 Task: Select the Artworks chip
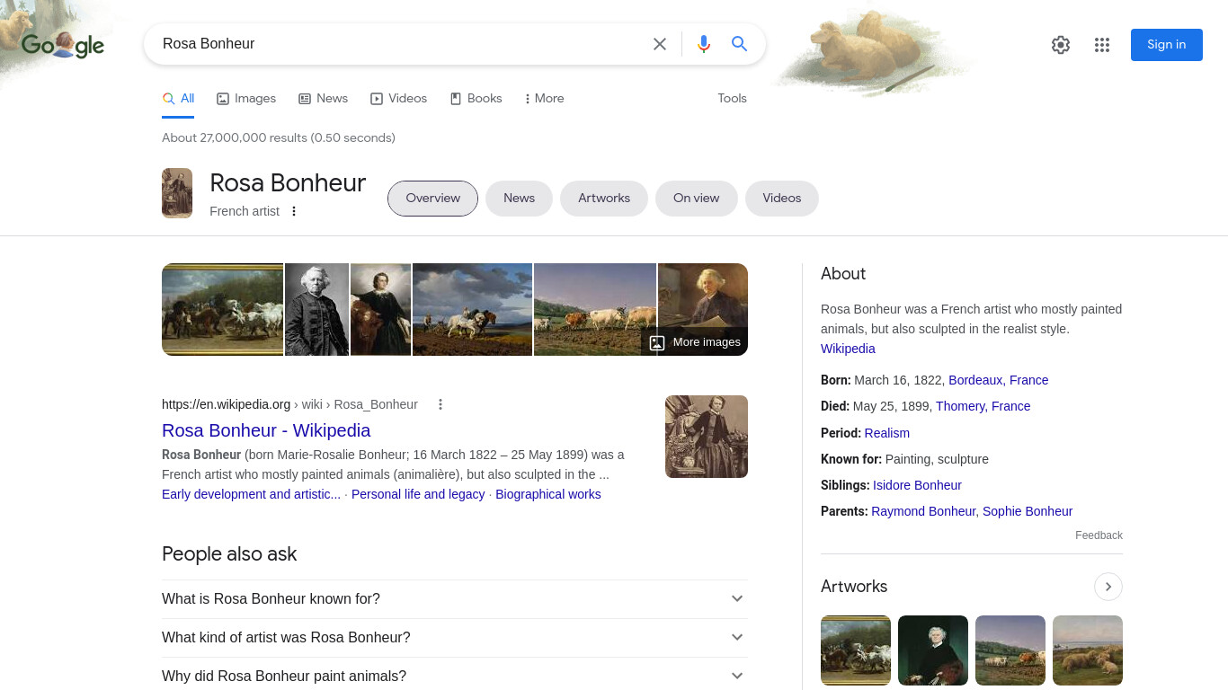pyautogui.click(x=604, y=199)
